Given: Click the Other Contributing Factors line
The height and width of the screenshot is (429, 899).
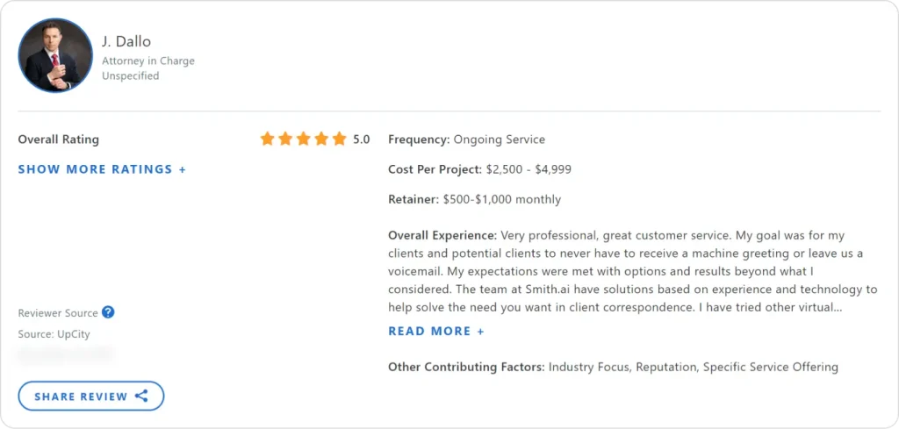Looking at the screenshot, I should point(613,367).
